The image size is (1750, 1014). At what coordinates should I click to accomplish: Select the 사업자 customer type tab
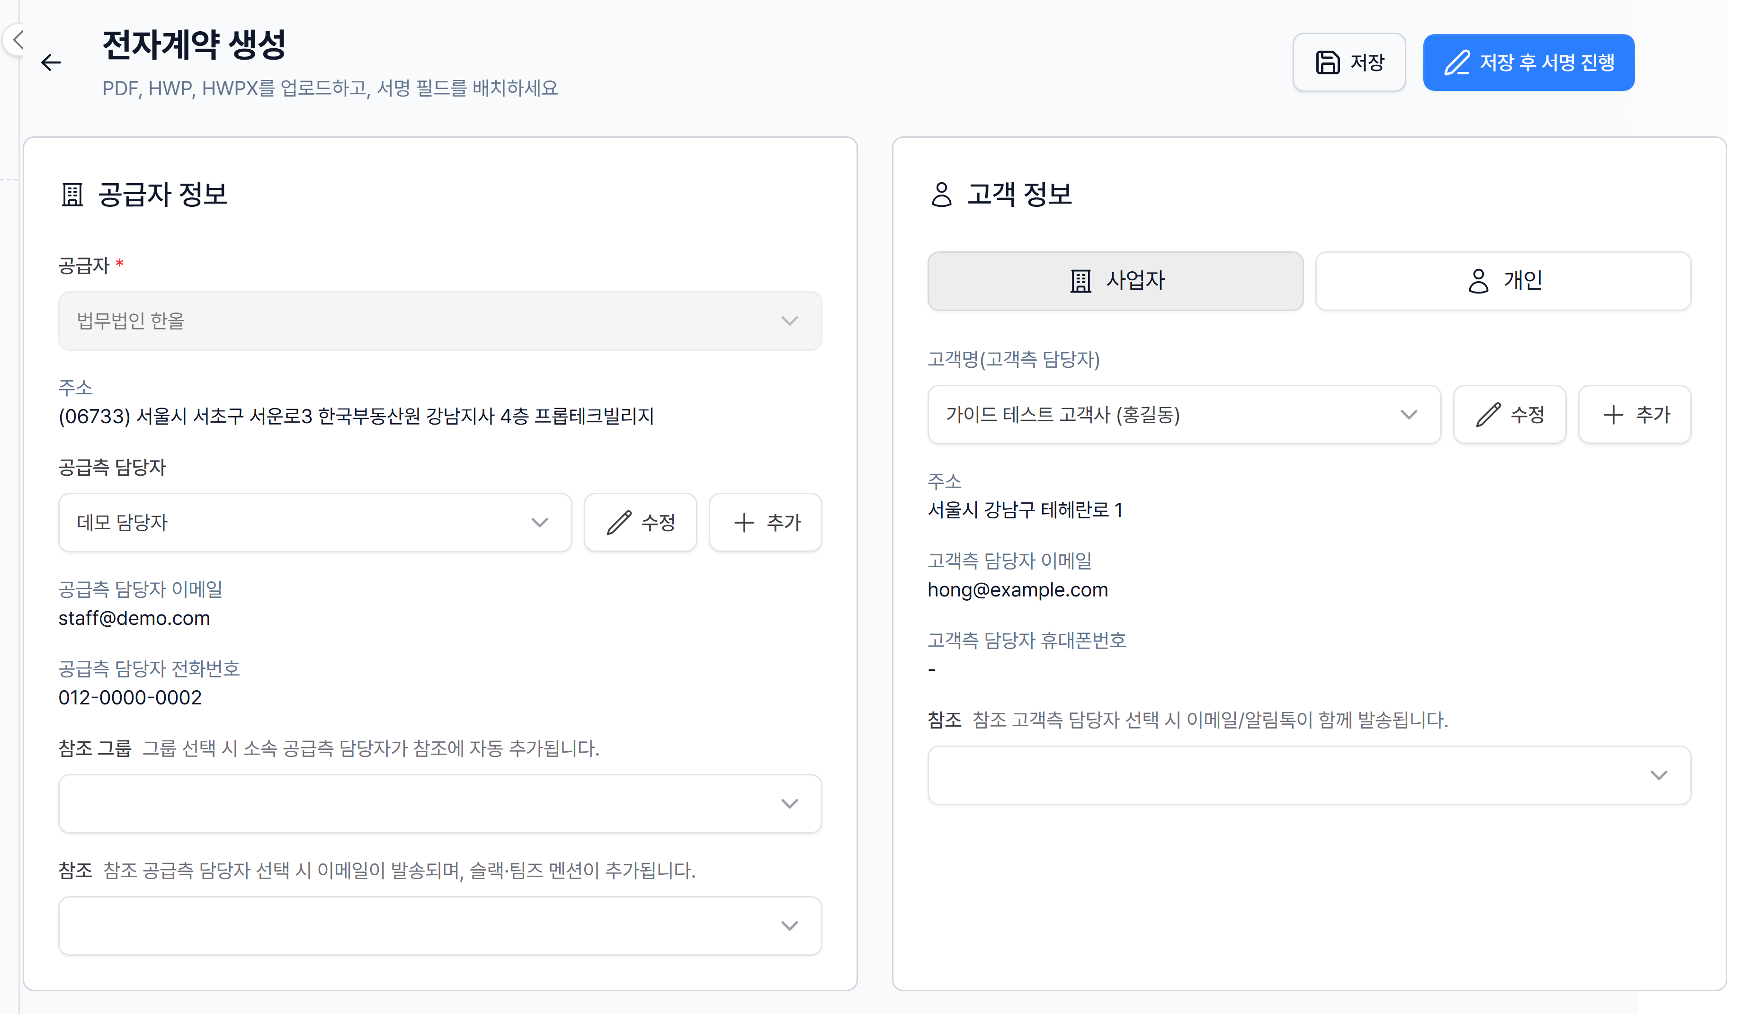tap(1115, 281)
